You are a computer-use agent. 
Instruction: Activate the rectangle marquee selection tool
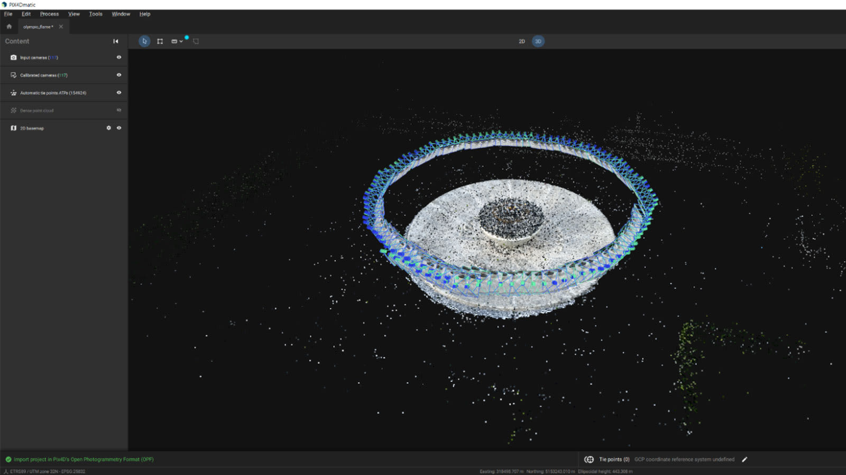(x=160, y=41)
